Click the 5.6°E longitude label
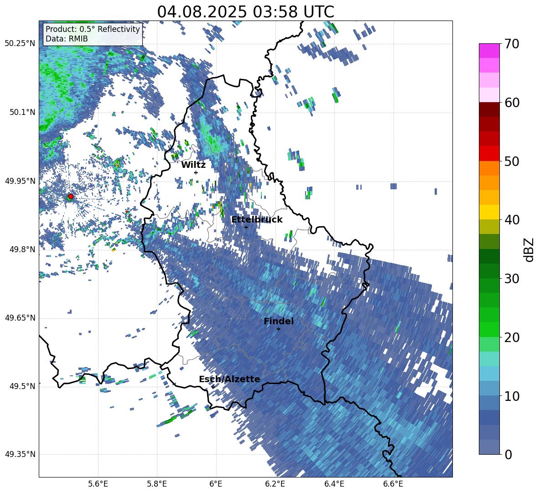 98,484
